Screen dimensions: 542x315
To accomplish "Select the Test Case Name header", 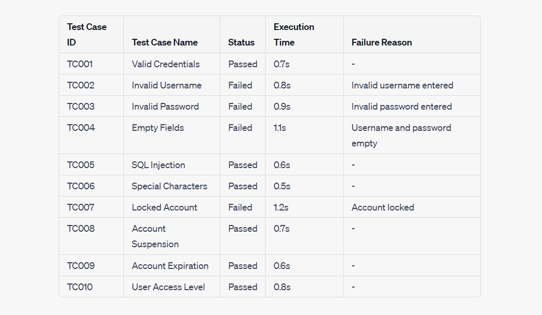I will click(x=165, y=42).
